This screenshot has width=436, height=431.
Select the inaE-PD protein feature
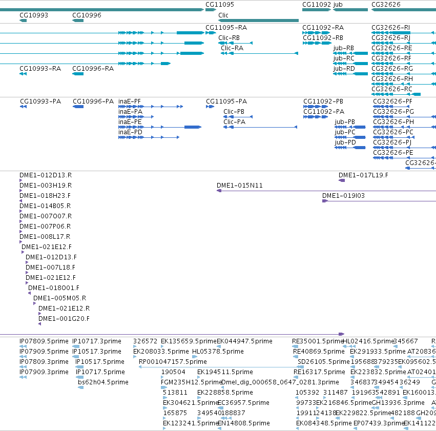149,138
